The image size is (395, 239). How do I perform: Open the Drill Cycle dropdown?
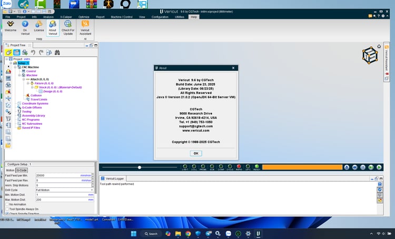[x=65, y=190]
